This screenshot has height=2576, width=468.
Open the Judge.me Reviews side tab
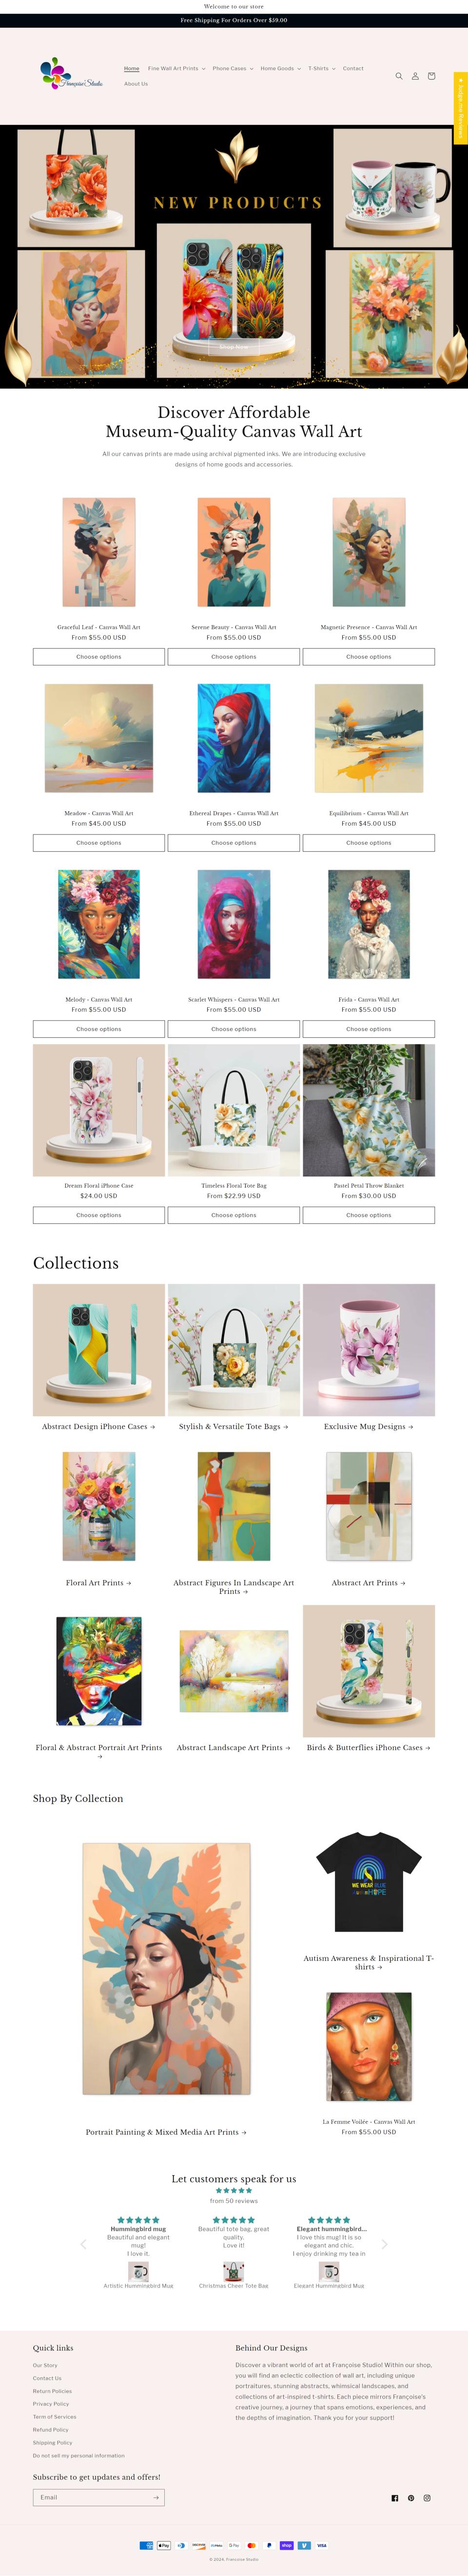click(x=460, y=108)
